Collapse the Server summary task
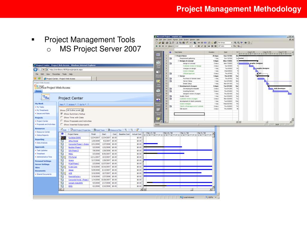Image resolution: width=307 pixels, height=230 pixels. click(178, 76)
